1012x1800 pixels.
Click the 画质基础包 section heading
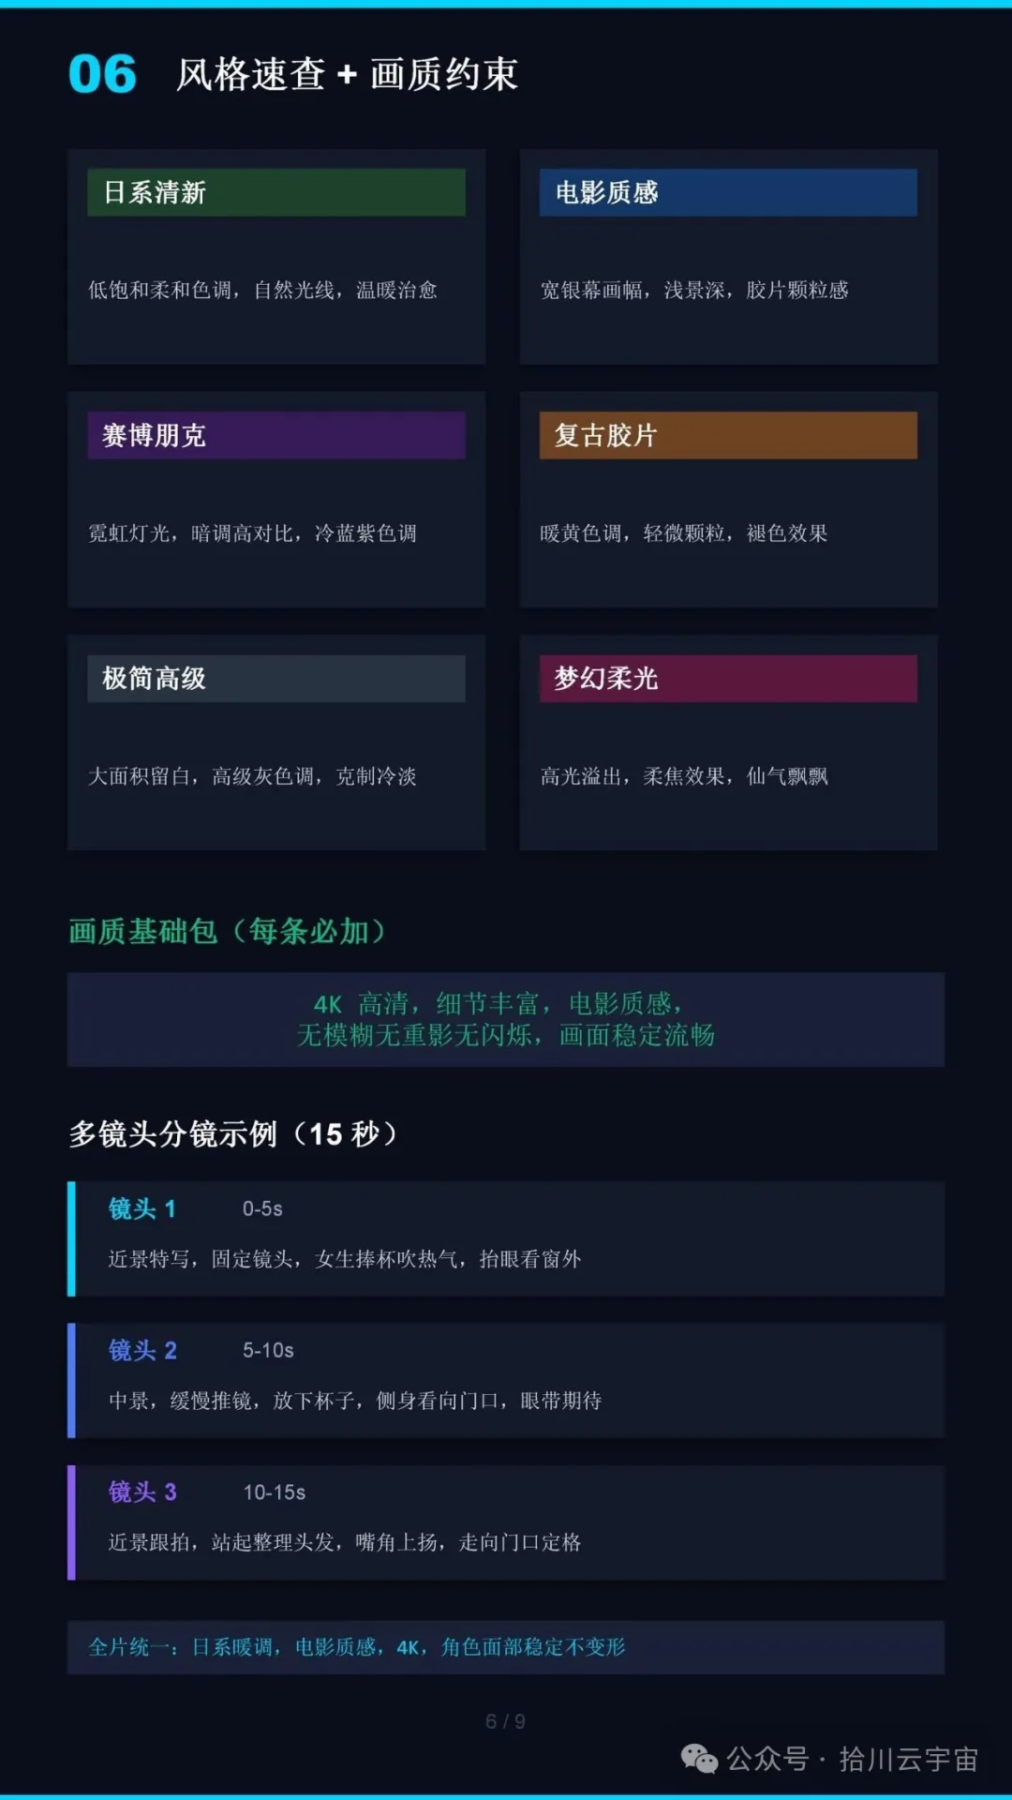(228, 931)
